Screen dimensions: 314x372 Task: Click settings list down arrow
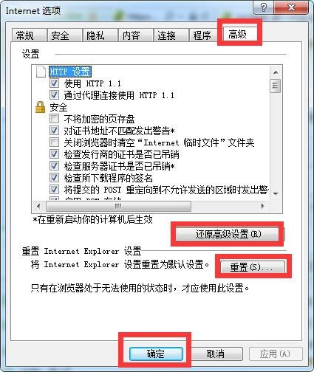coord(276,193)
